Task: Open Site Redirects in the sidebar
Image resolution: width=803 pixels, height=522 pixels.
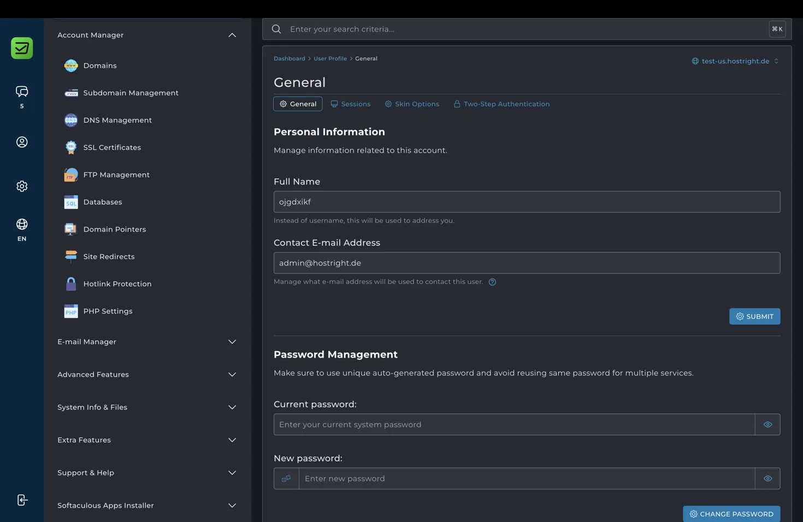Action: (x=109, y=257)
